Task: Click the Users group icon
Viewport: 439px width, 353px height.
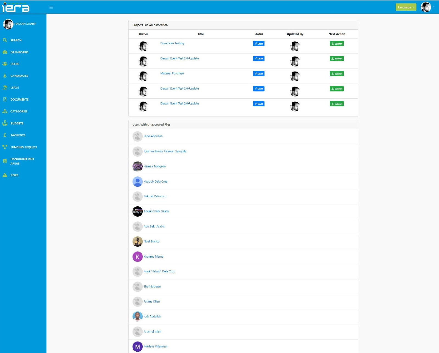Action: [x=5, y=64]
